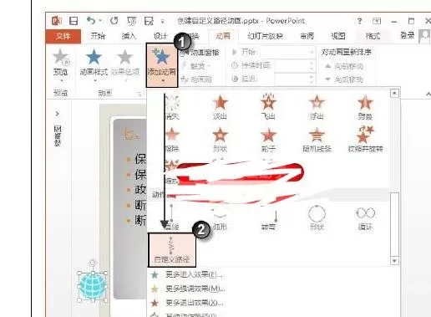
Task: Open the 格式 contextual tab
Action: point(373,36)
